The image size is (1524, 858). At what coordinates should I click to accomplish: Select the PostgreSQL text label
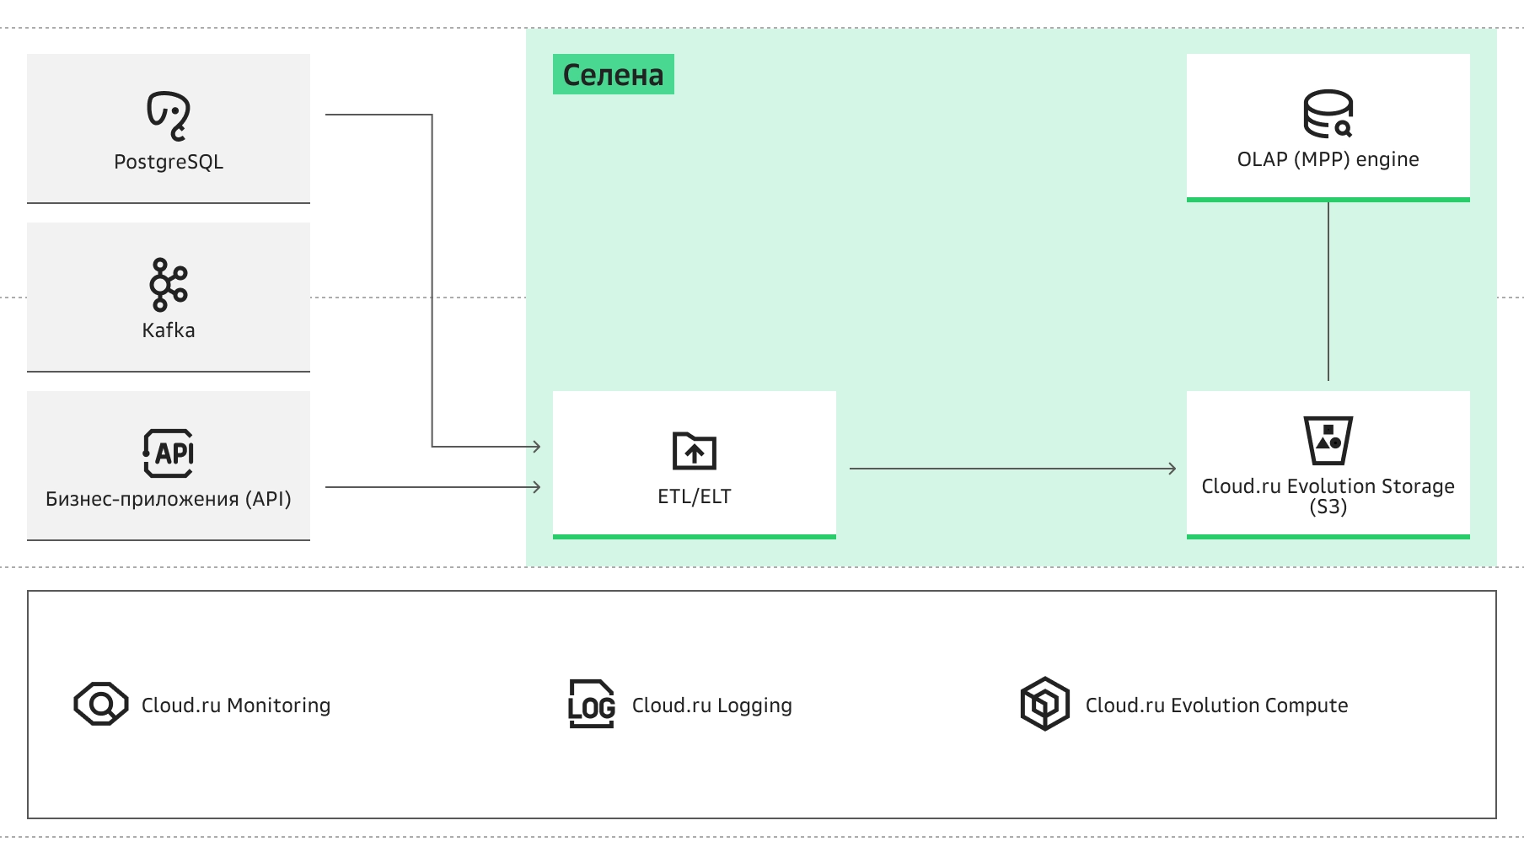[x=169, y=162]
